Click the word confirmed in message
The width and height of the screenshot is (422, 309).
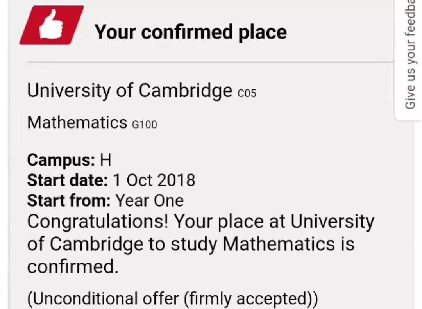pyautogui.click(x=73, y=267)
